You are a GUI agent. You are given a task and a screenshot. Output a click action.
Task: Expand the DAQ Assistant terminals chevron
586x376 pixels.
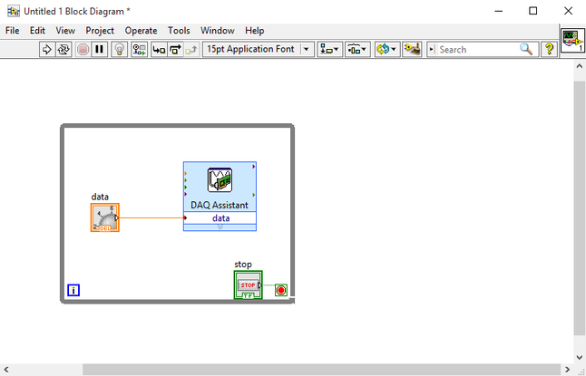(x=220, y=227)
